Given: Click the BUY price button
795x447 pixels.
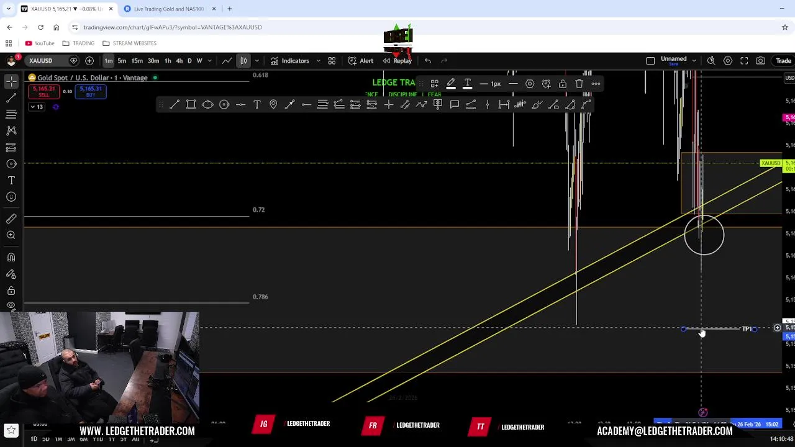Looking at the screenshot, I should [91, 91].
